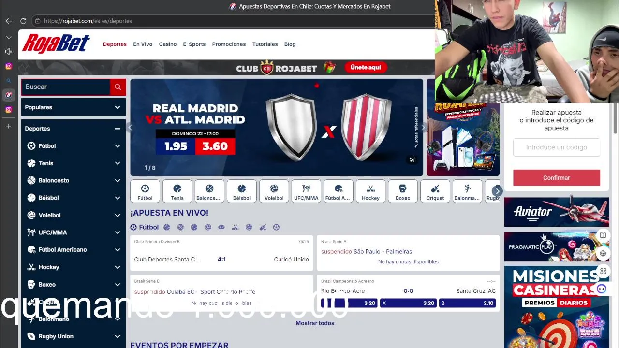Image resolution: width=619 pixels, height=348 pixels.
Task: Open the Aviator game banner
Action: [557, 212]
